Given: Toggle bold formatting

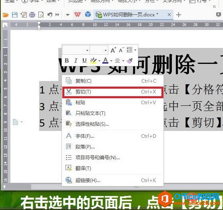Looking at the screenshot, I should [x=67, y=61].
